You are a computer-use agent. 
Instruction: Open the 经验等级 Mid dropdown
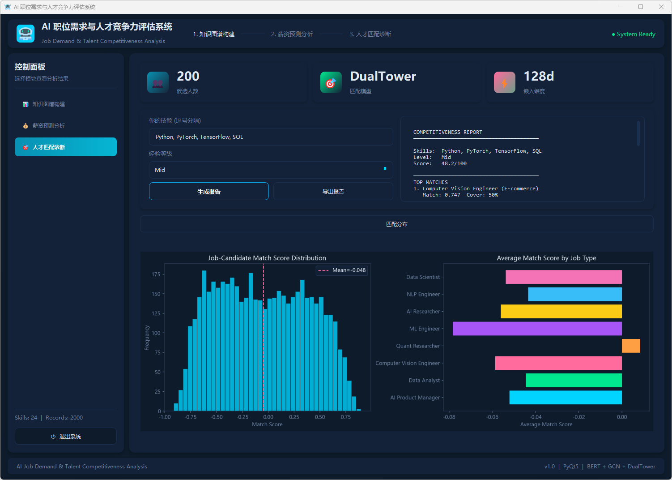coord(271,170)
